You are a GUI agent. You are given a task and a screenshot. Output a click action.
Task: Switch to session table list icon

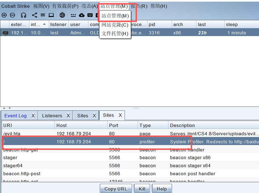pyautogui.click(x=43, y=15)
